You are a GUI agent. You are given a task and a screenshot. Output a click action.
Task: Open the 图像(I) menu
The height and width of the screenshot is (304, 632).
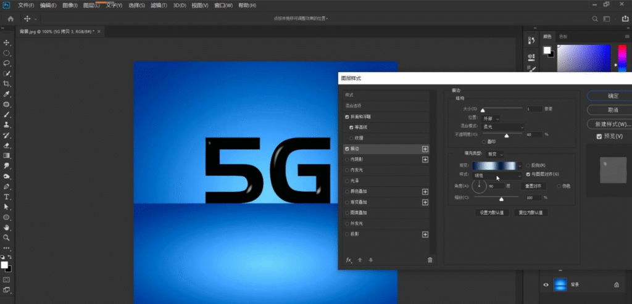pos(70,6)
